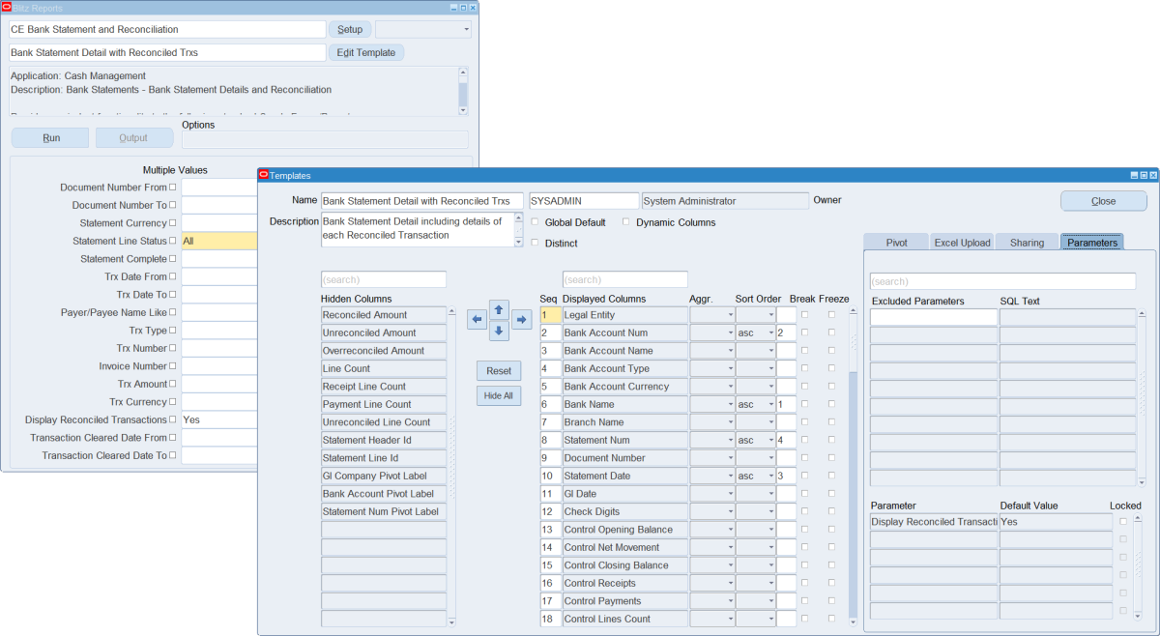Go to the Sharing tab

tap(1027, 243)
